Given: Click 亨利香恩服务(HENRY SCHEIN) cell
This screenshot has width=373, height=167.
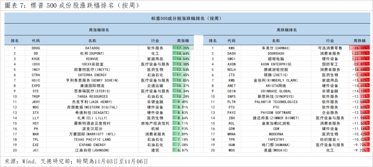Looking at the screenshot, I should [92, 80].
